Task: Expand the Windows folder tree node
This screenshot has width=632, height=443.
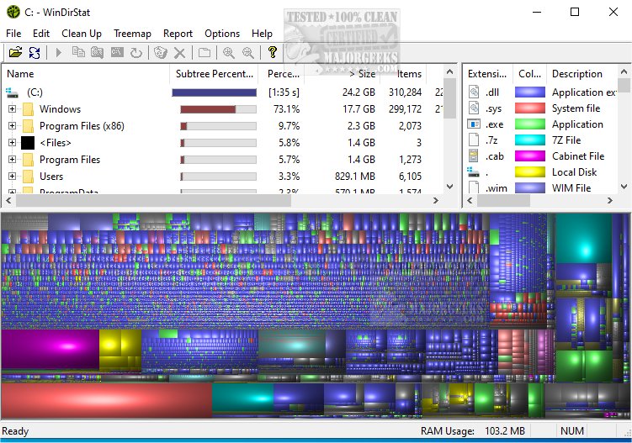Action: (12, 109)
